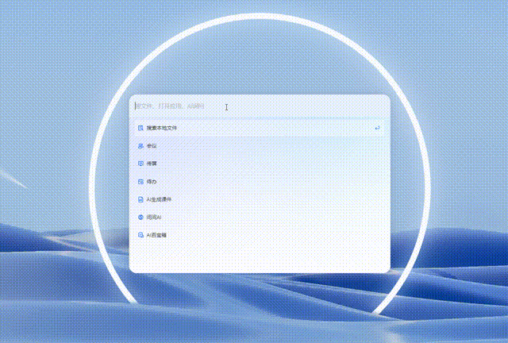
Task: Click the placeholder text in search box
Action: tap(171, 106)
